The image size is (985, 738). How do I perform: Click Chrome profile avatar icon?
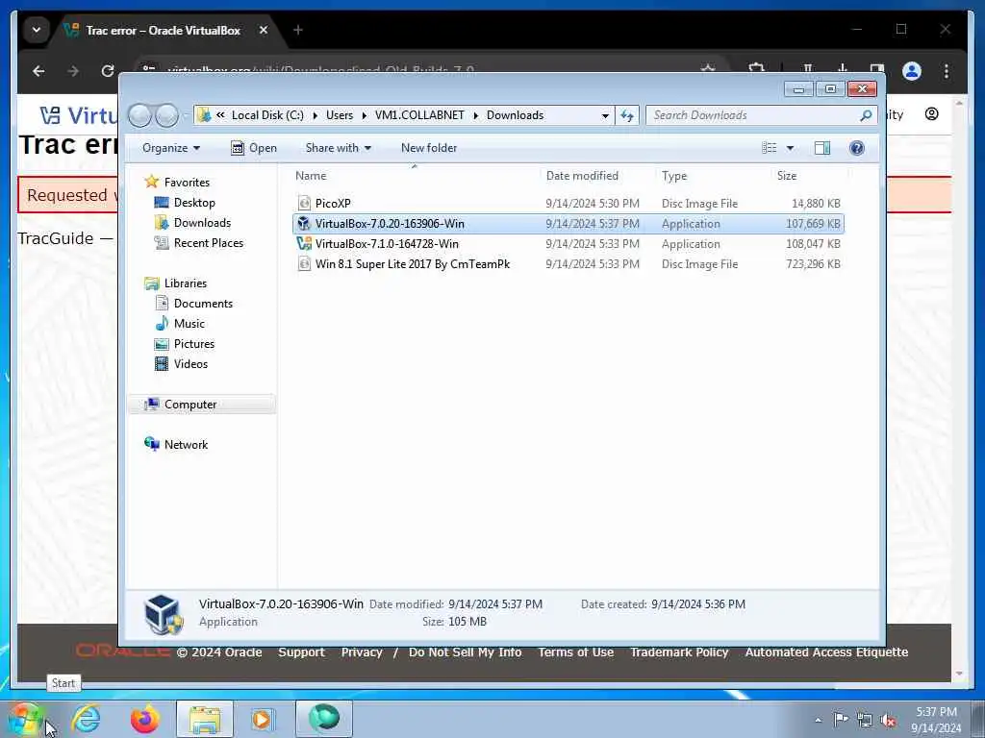912,71
